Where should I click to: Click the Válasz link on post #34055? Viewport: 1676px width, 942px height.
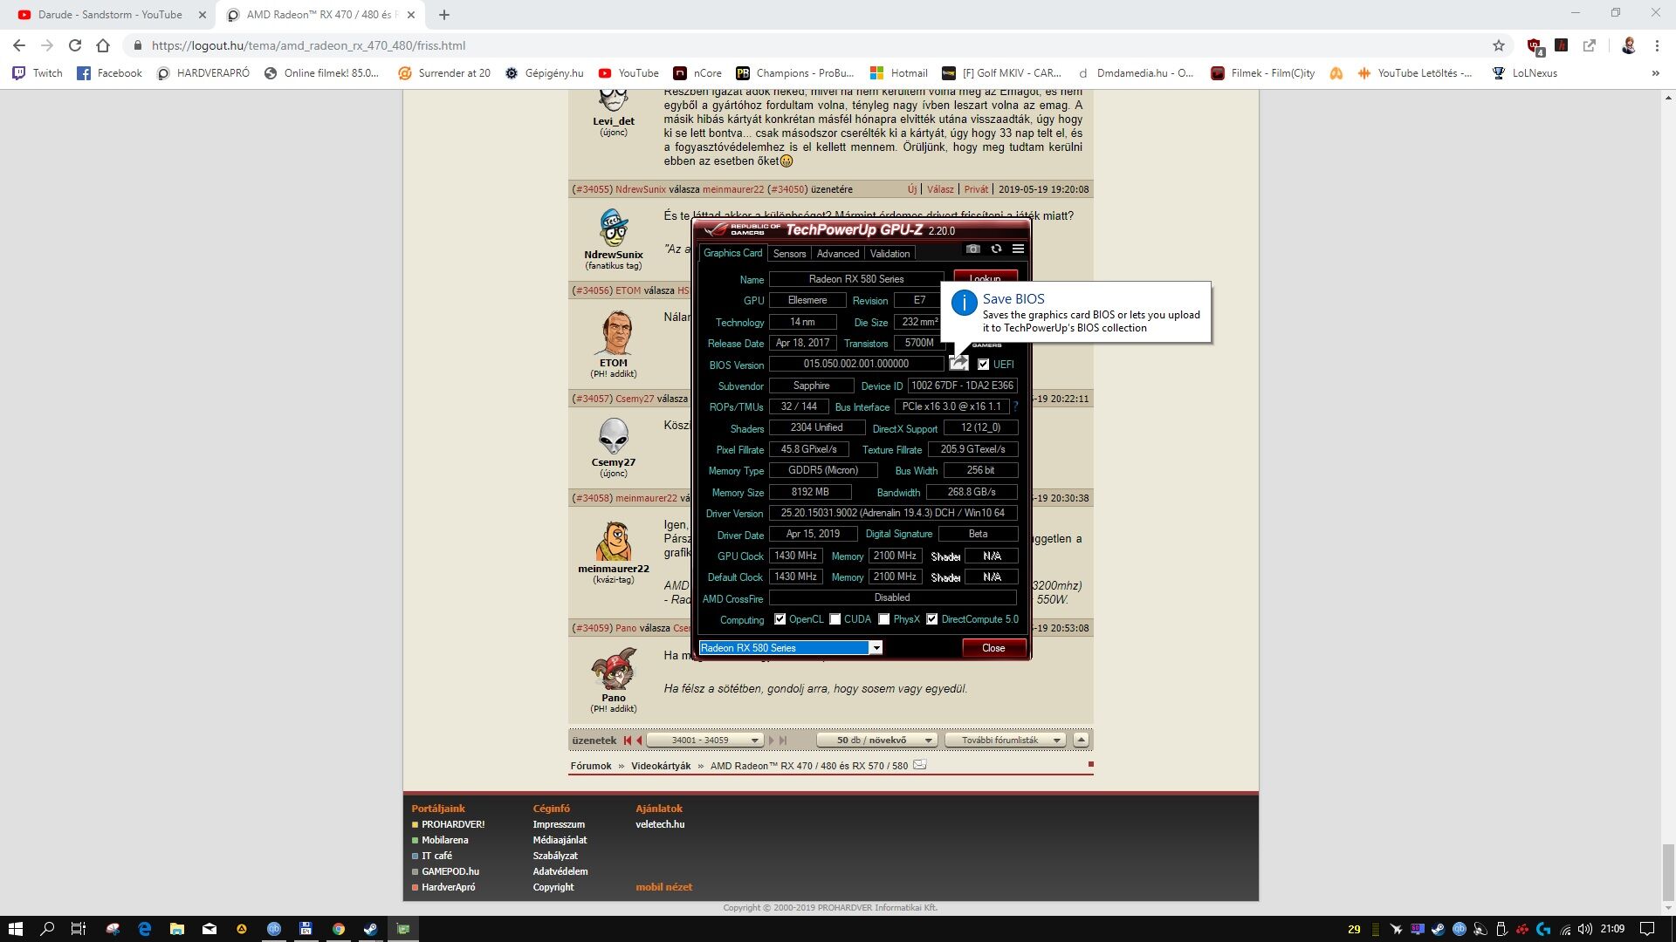pos(940,189)
